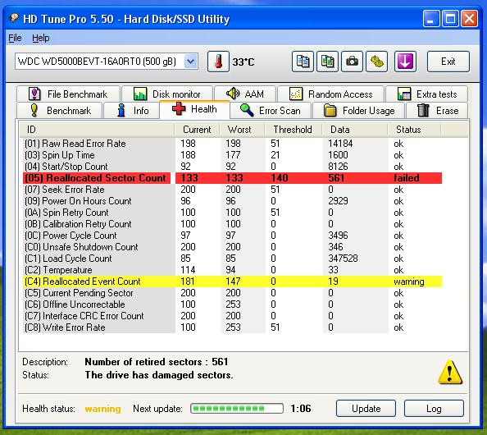The image size is (487, 435).
Task: Click the yellow warning triangle icon
Action: (450, 372)
